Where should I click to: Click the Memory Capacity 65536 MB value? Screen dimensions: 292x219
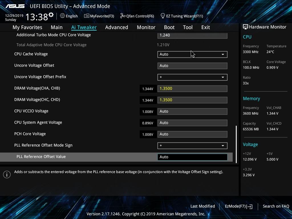pyautogui.click(x=251, y=129)
